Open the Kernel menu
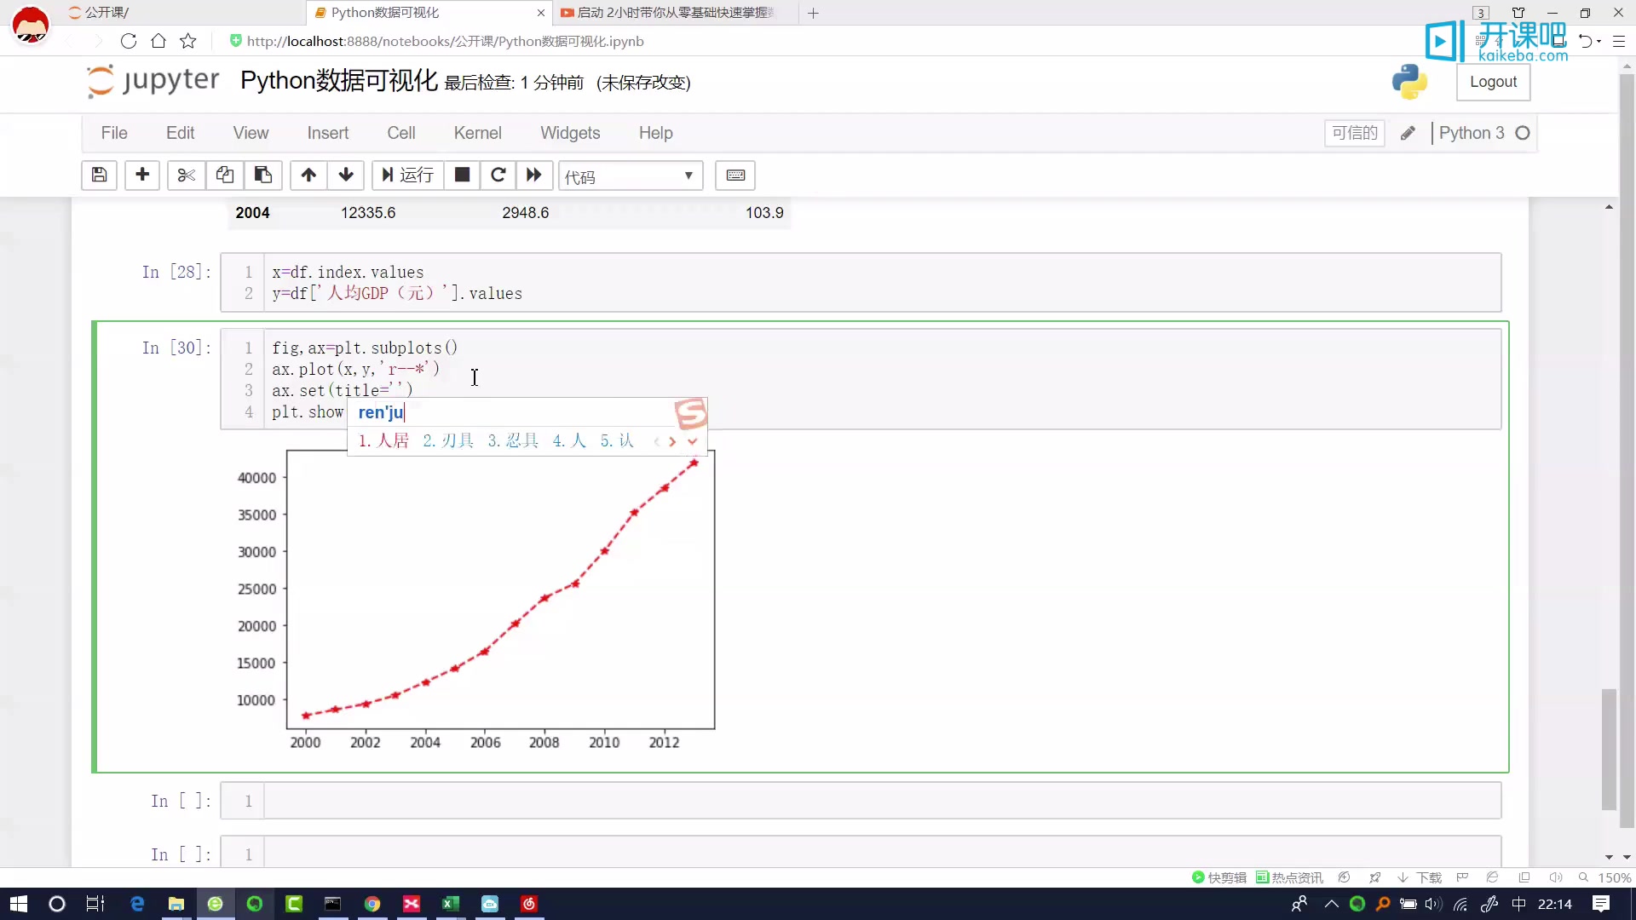1636x920 pixels. pos(477,133)
